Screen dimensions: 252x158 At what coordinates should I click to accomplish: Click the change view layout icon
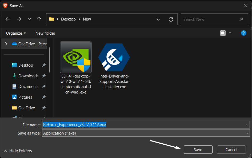coord(223,33)
